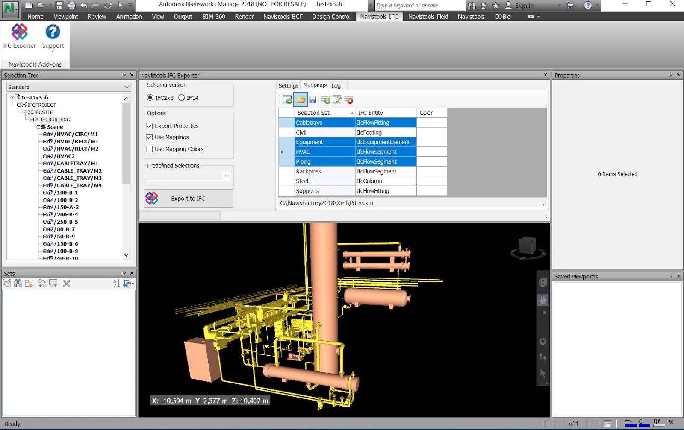Expand the /100-B-1 tree node
Screen dimensions: 684x430
click(45, 193)
